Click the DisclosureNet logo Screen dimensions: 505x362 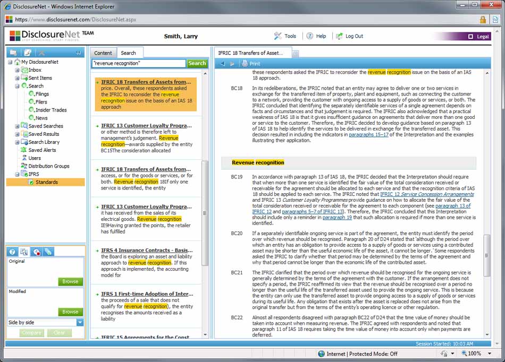point(45,36)
